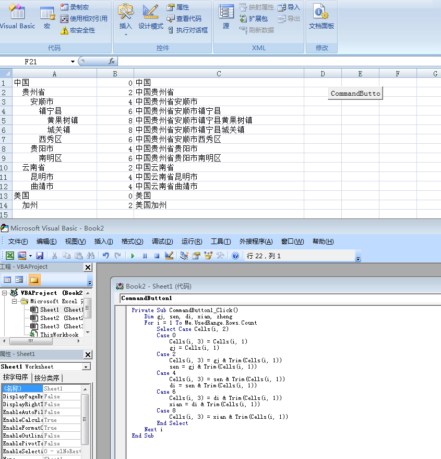The width and height of the screenshot is (441, 459).
Task: Click the properties list vertical scrollbar thumb
Action: [x=85, y=419]
